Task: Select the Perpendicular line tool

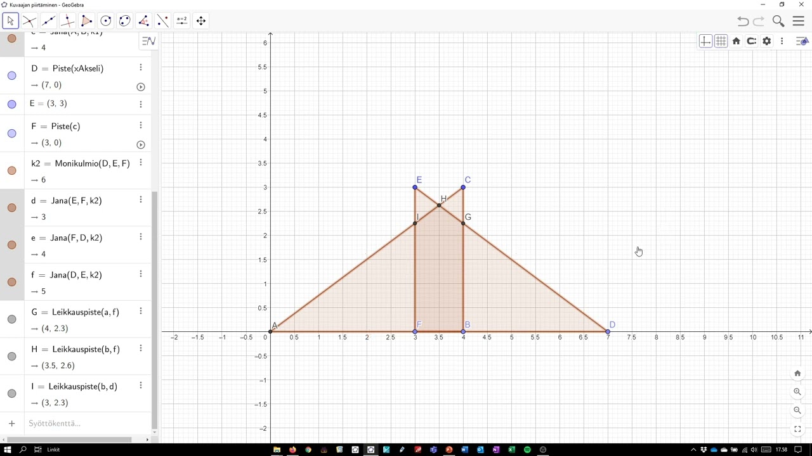Action: 67,21
